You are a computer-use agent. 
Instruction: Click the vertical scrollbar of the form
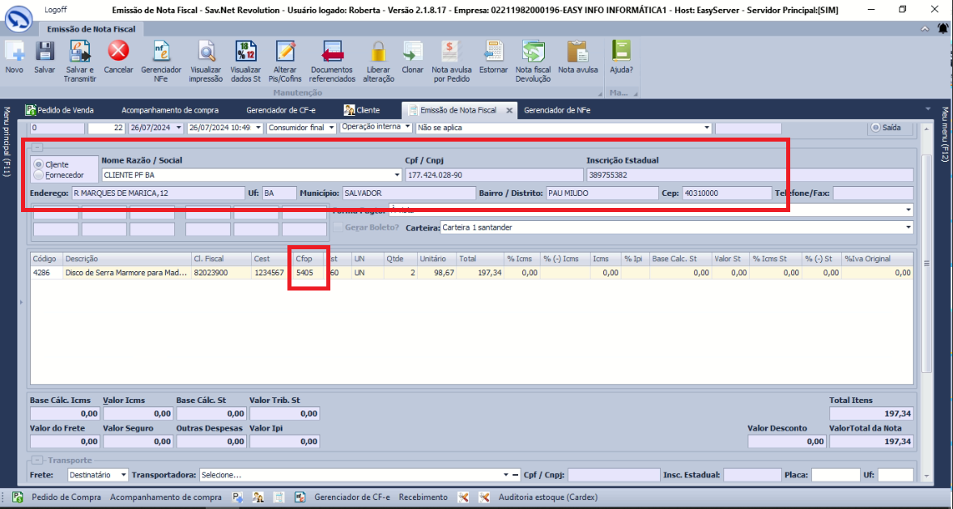(x=927, y=263)
